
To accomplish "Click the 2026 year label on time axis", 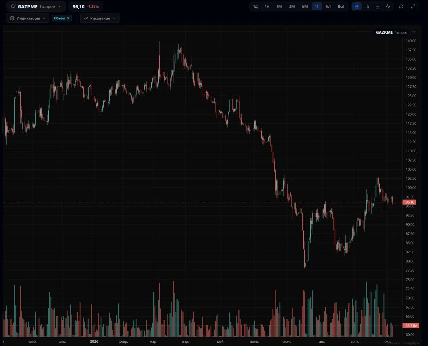I will point(94,341).
